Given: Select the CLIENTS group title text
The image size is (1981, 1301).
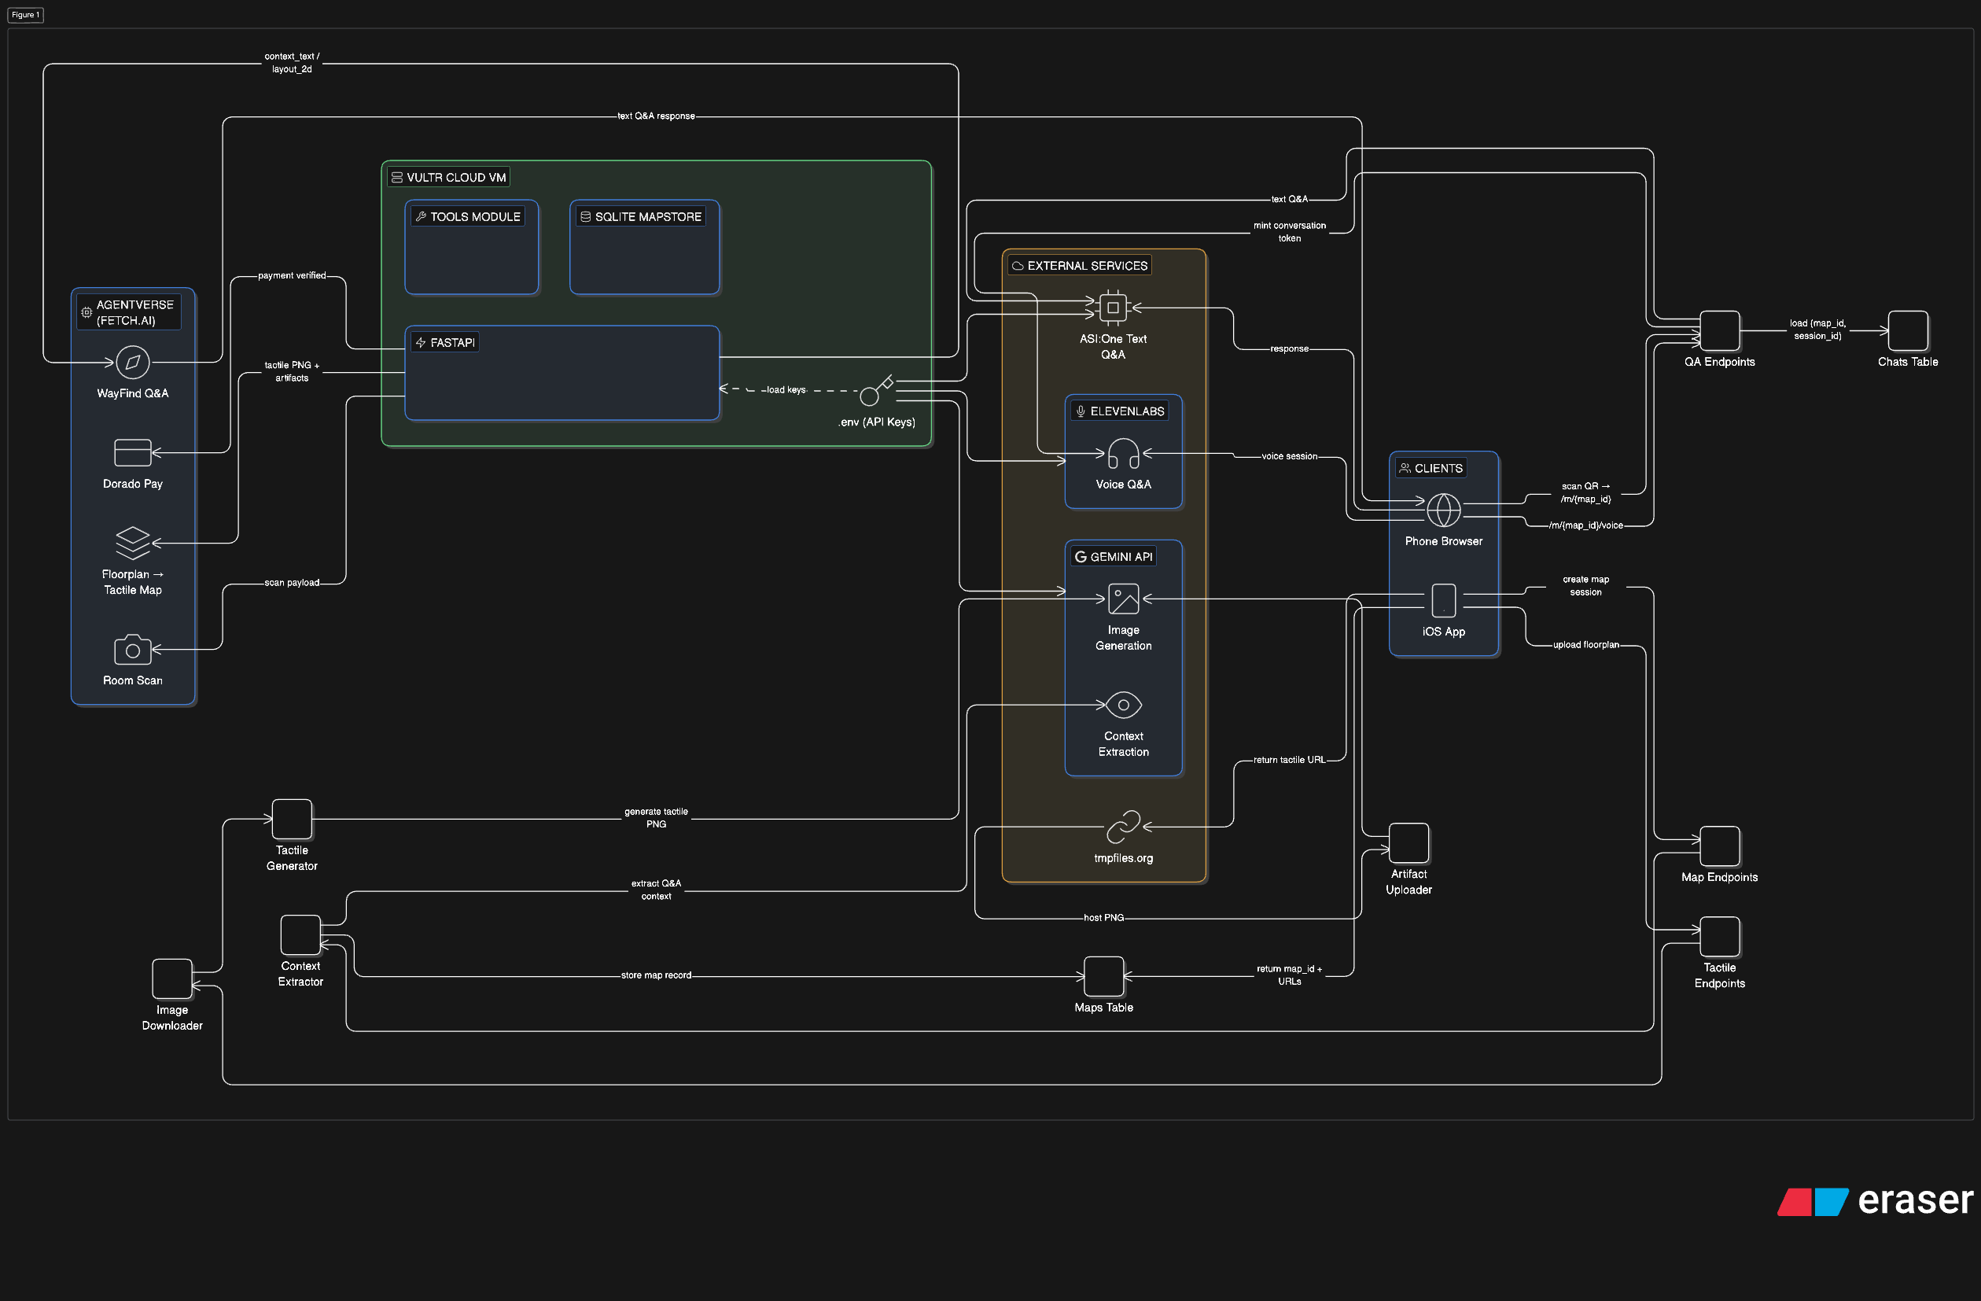Looking at the screenshot, I should click(x=1438, y=468).
